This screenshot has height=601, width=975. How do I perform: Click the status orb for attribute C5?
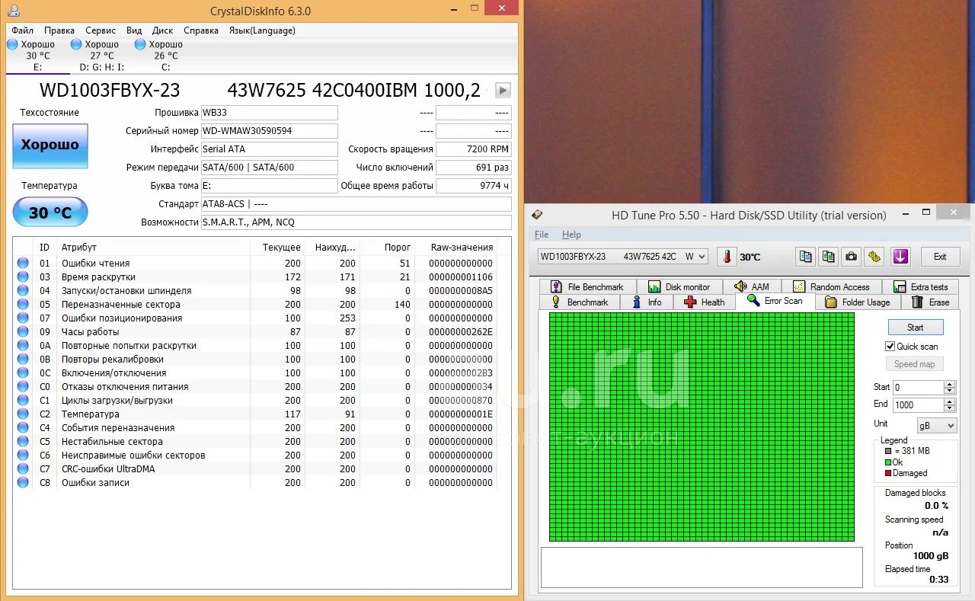pyautogui.click(x=23, y=441)
